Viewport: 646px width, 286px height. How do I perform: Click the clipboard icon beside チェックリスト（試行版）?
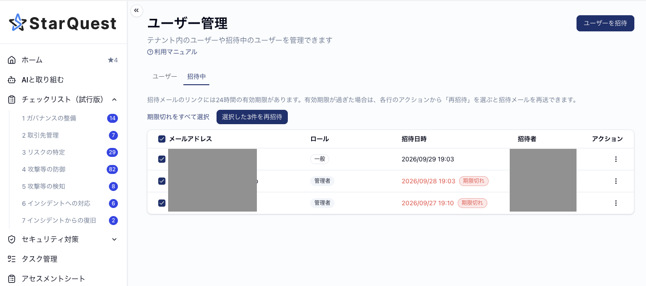tap(12, 100)
